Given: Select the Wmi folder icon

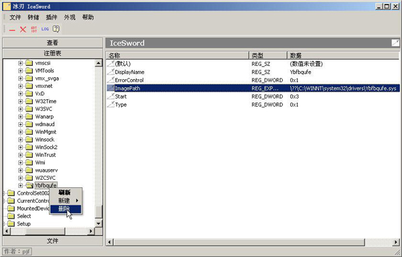Looking at the screenshot, I should click(29, 162).
